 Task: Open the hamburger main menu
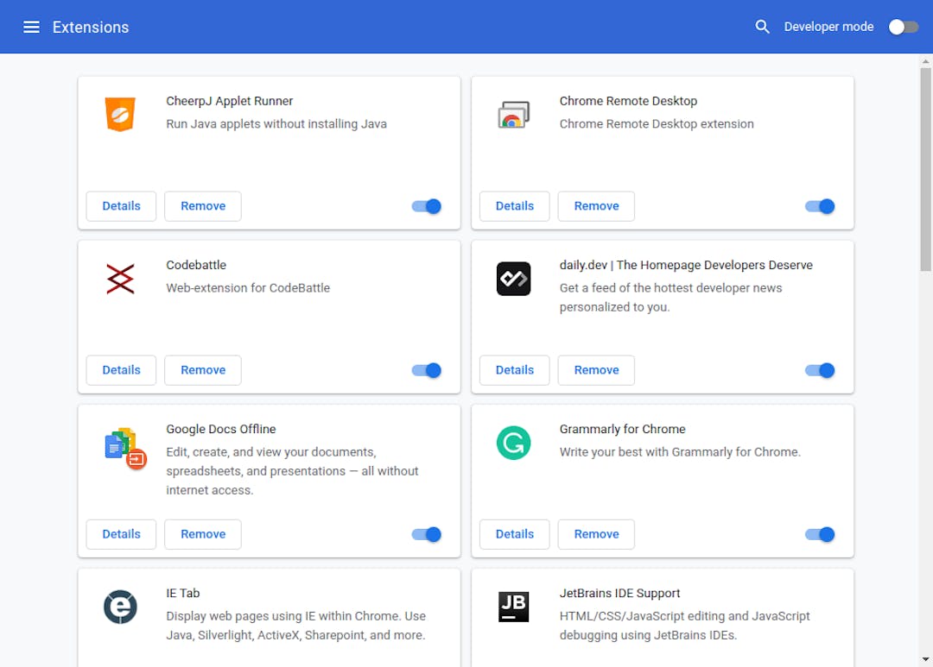pyautogui.click(x=31, y=27)
